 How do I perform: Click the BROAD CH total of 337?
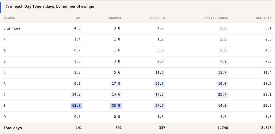[x=162, y=128]
